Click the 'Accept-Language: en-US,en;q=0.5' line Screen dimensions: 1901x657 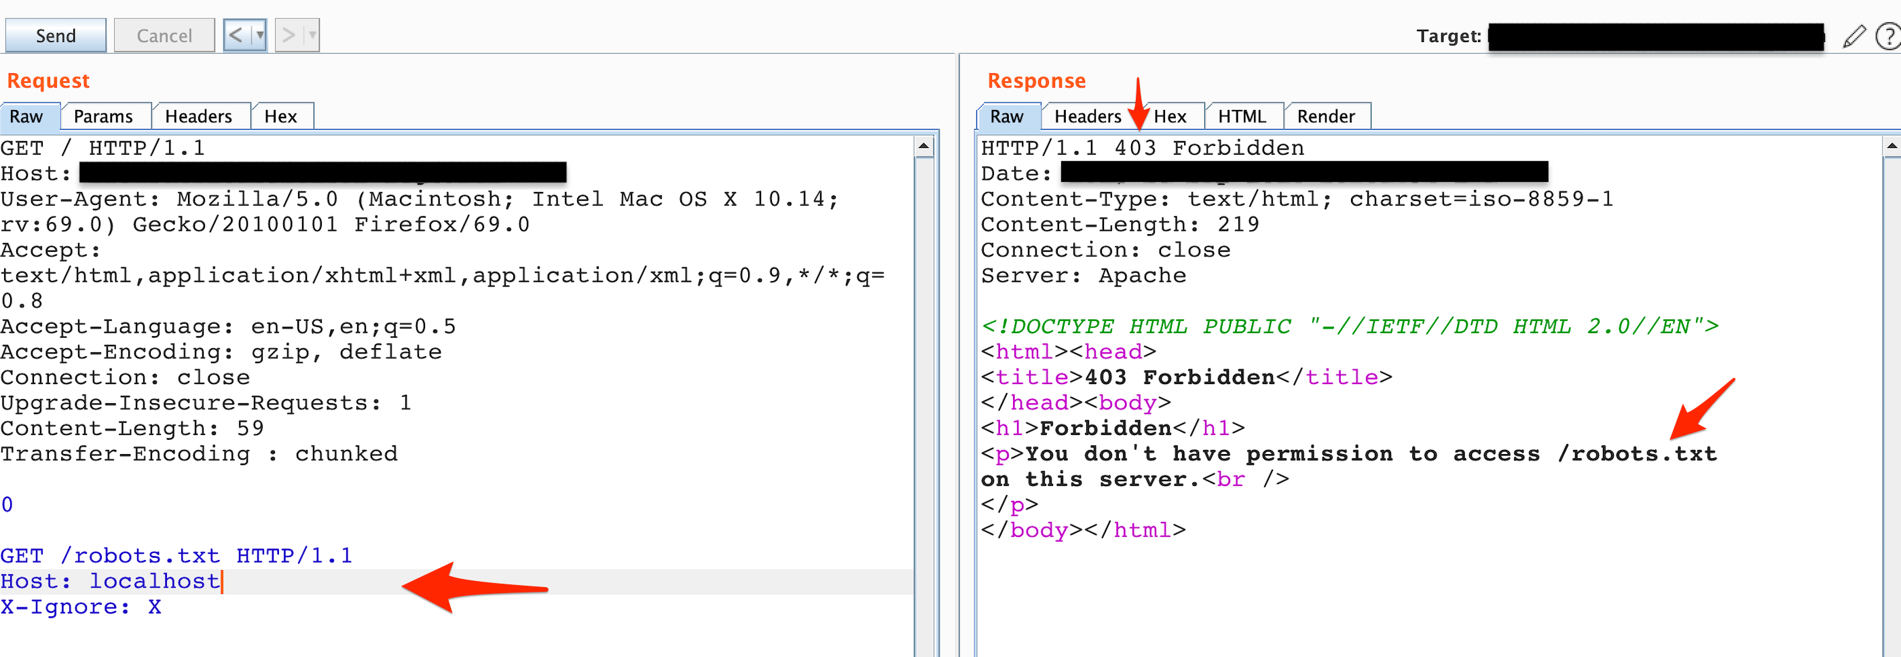228,326
